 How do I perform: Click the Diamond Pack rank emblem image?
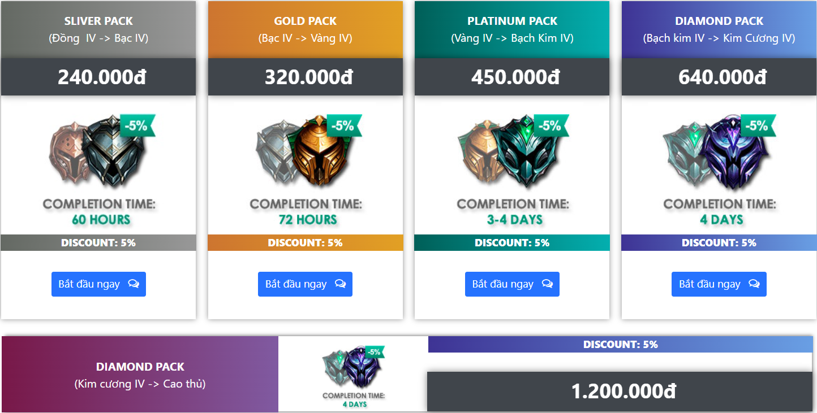717,151
